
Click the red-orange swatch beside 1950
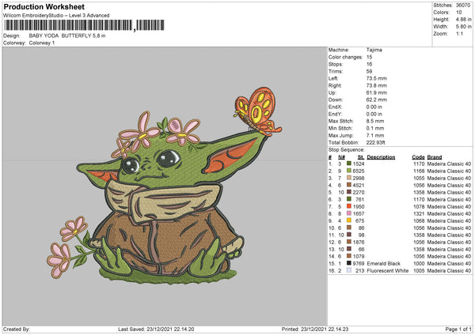[349, 206]
